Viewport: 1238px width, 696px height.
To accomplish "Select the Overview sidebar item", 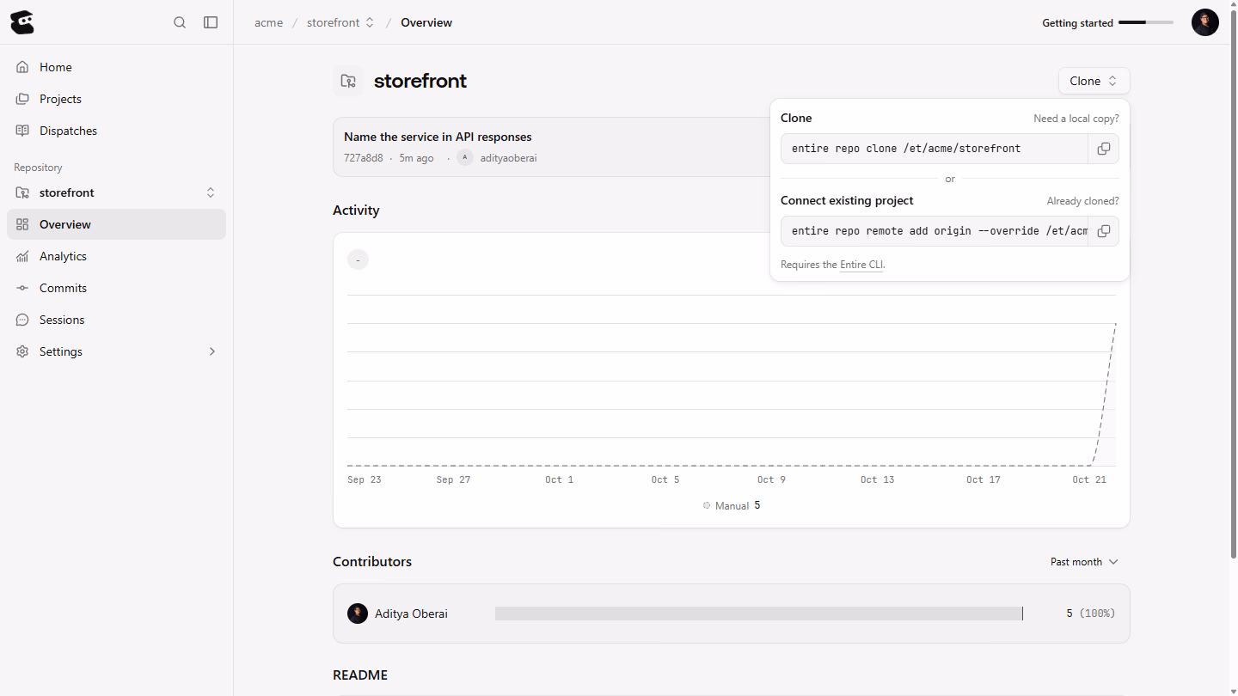I will coord(116,224).
